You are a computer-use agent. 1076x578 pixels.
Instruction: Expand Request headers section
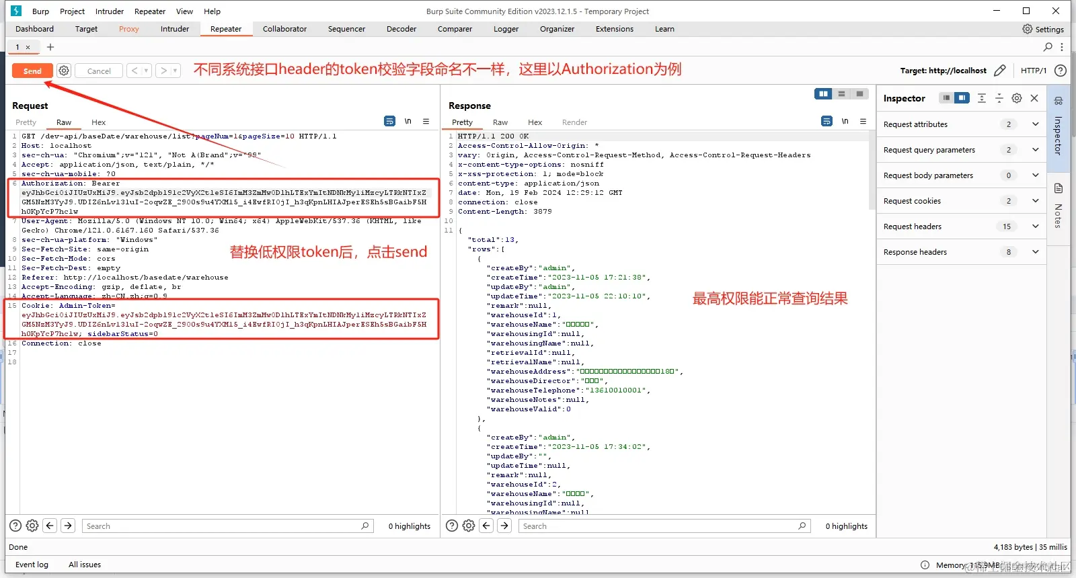pos(961,226)
